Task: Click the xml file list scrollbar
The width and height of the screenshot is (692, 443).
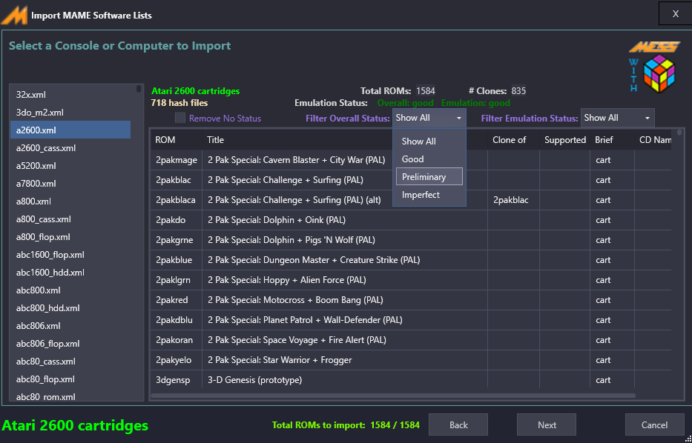Action: [x=139, y=89]
